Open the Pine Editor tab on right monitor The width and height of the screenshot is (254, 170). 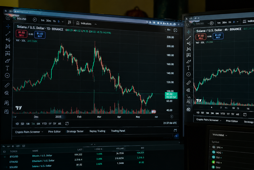click(232, 121)
